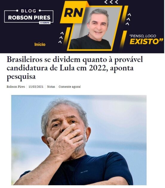Click the header portrait of the smiling man

tap(91, 29)
